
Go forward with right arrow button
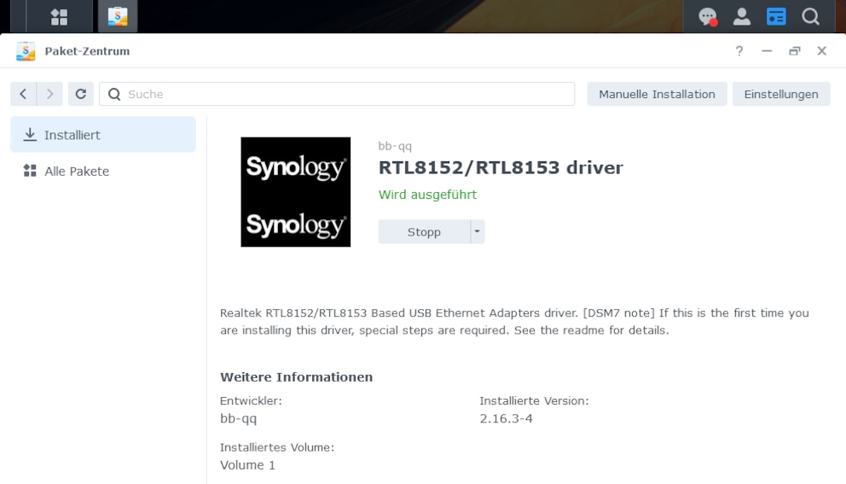[49, 94]
